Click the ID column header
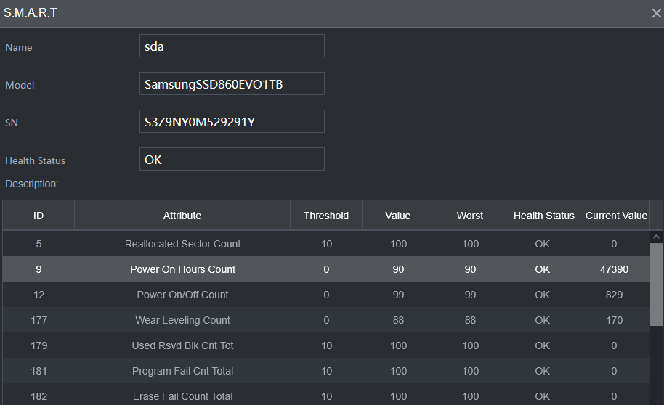This screenshot has width=664, height=405. click(x=39, y=216)
